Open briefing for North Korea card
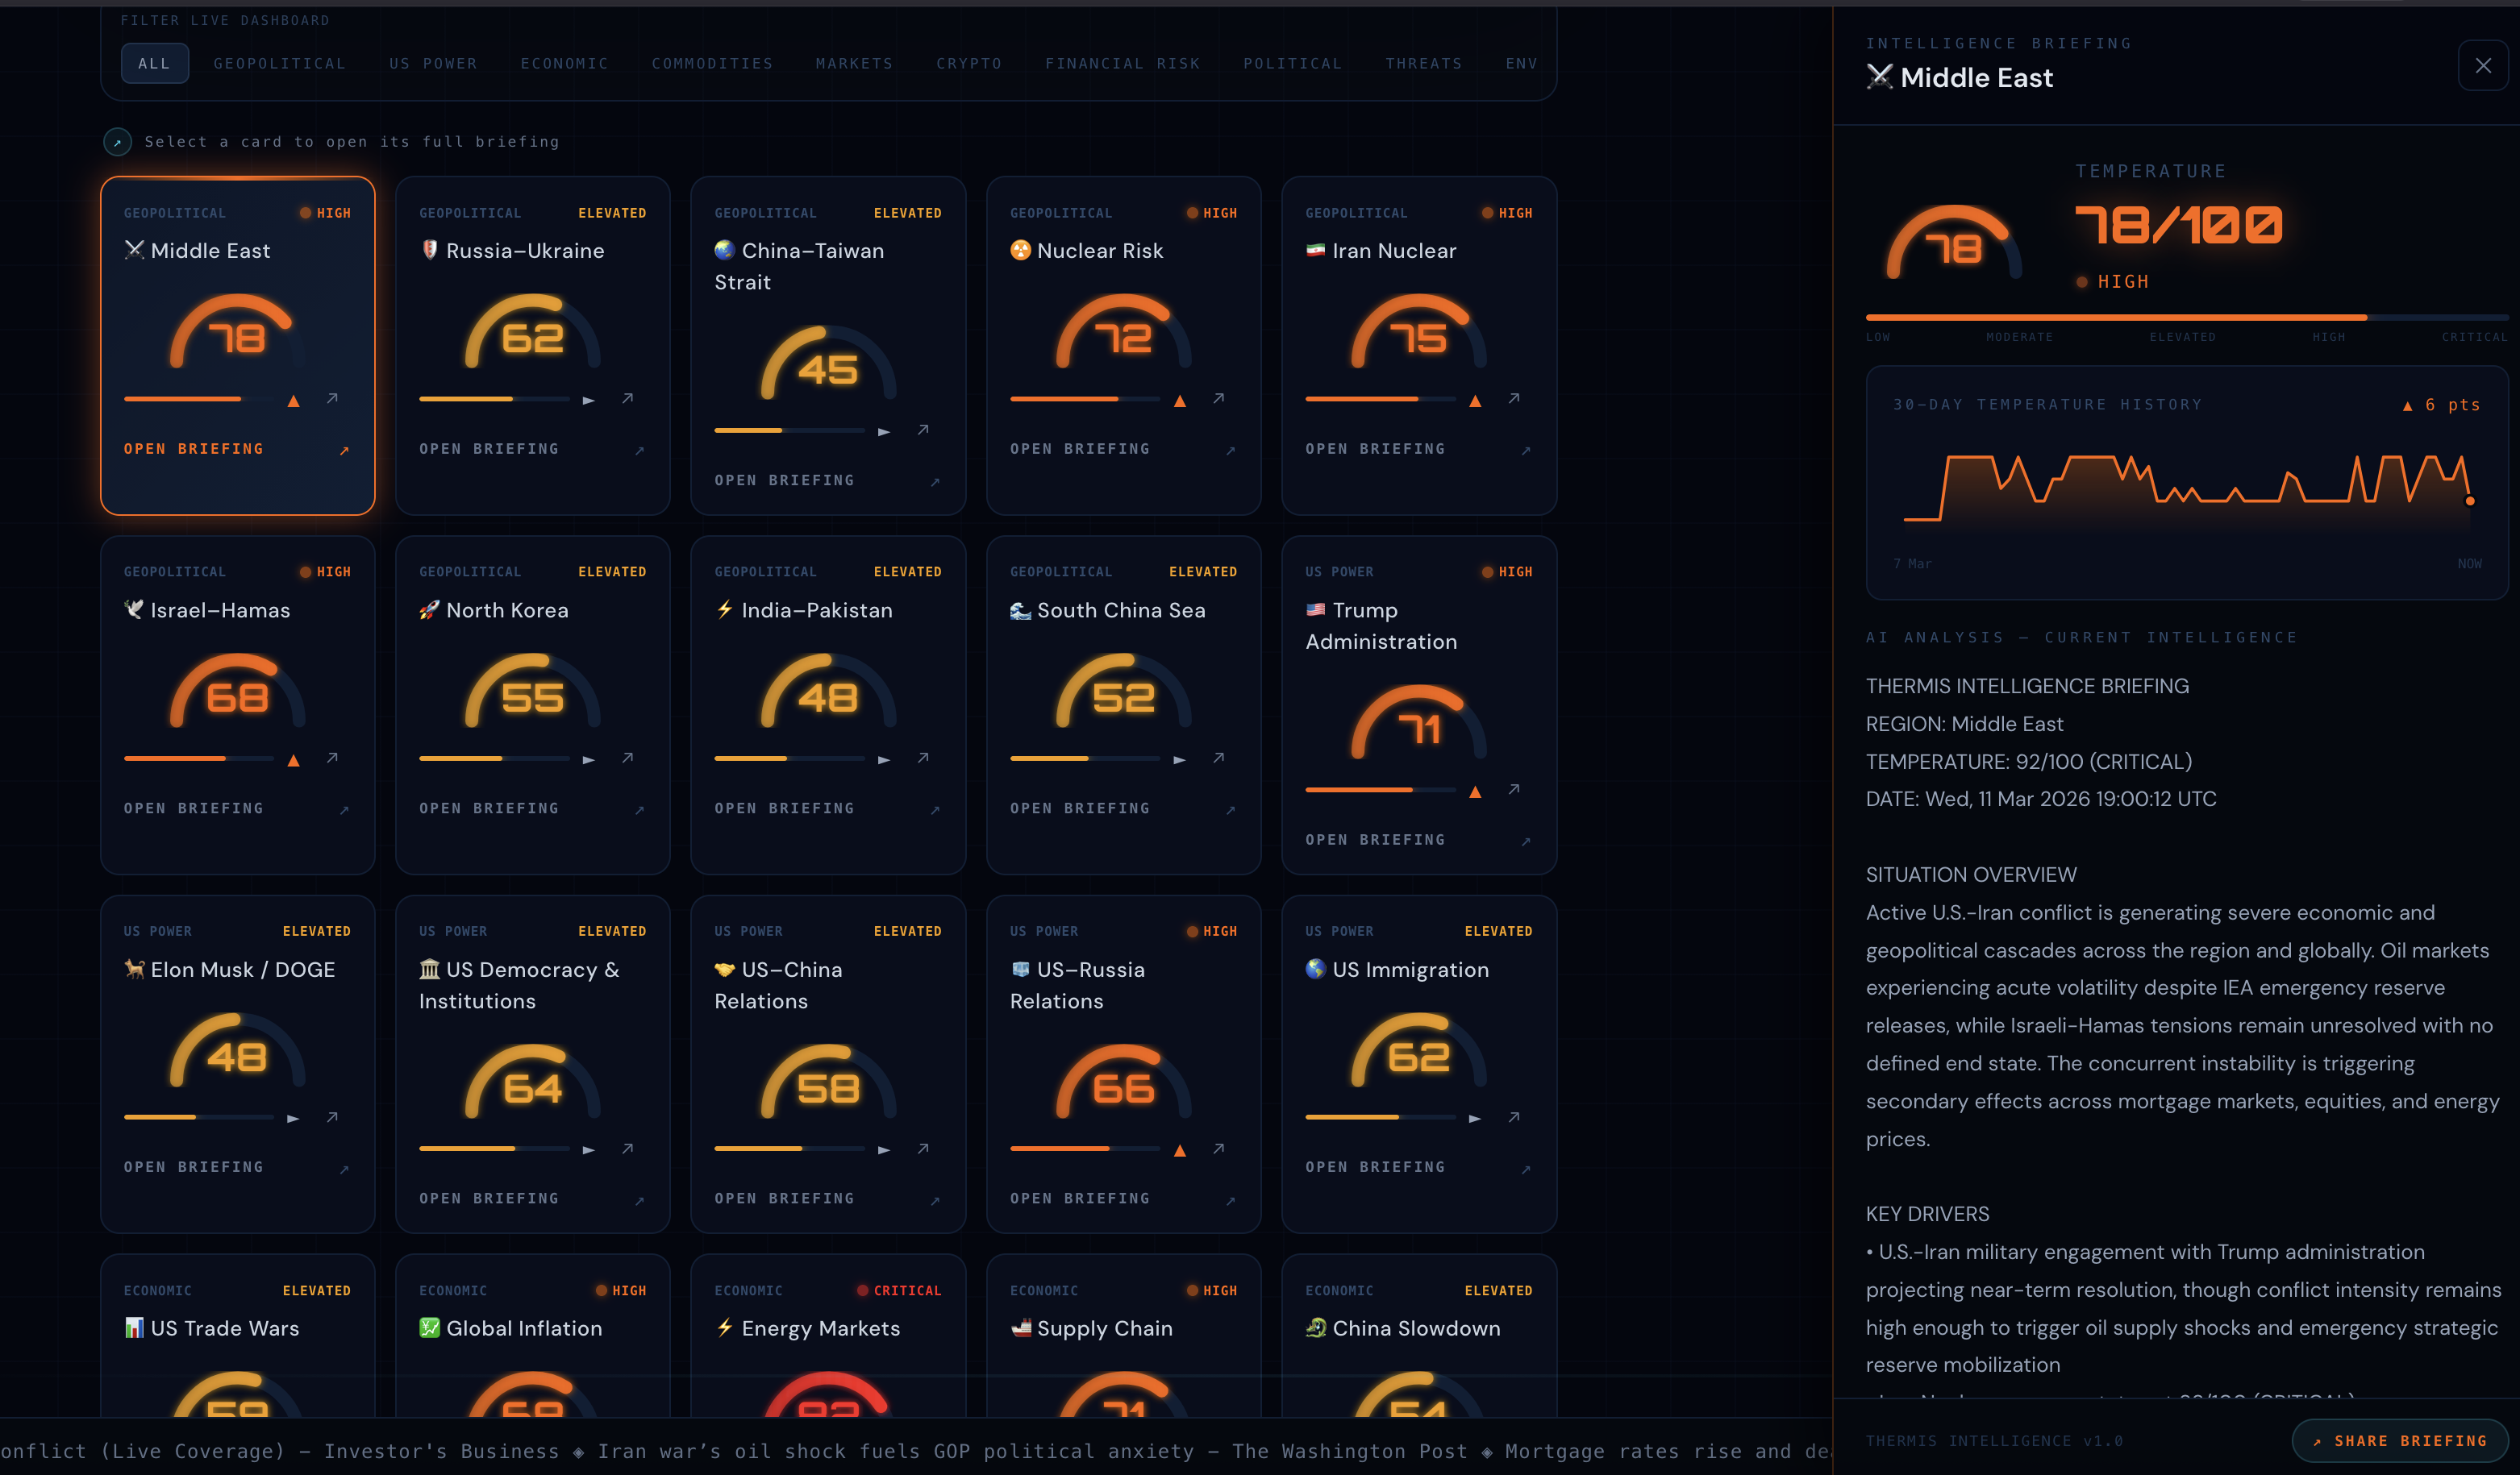This screenshot has height=1475, width=2520. tap(489, 808)
